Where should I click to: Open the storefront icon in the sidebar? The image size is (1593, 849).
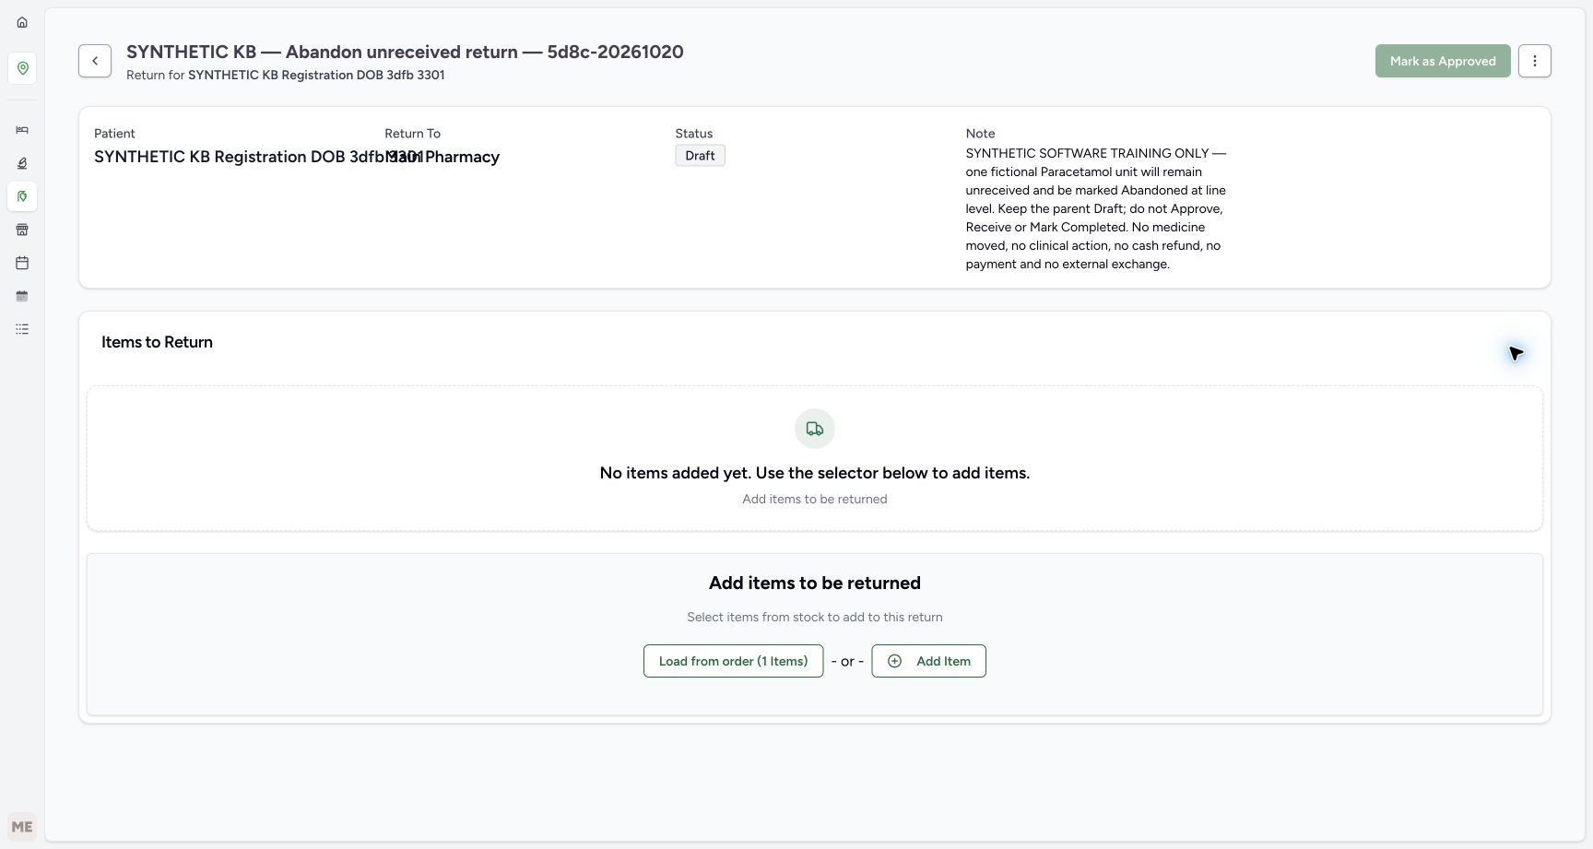click(x=22, y=230)
